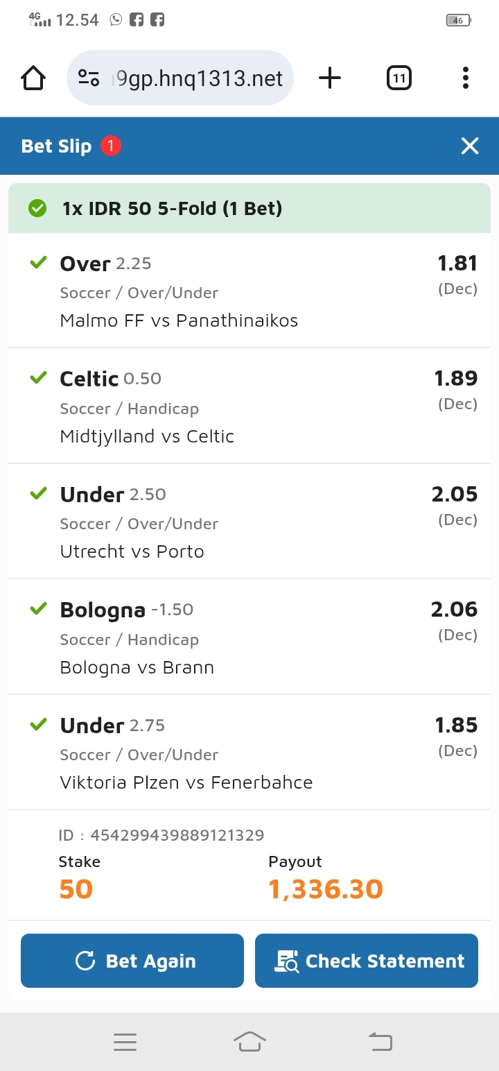Tap the green success check in the 5-Fold header
499x1071 pixels.
point(37,208)
